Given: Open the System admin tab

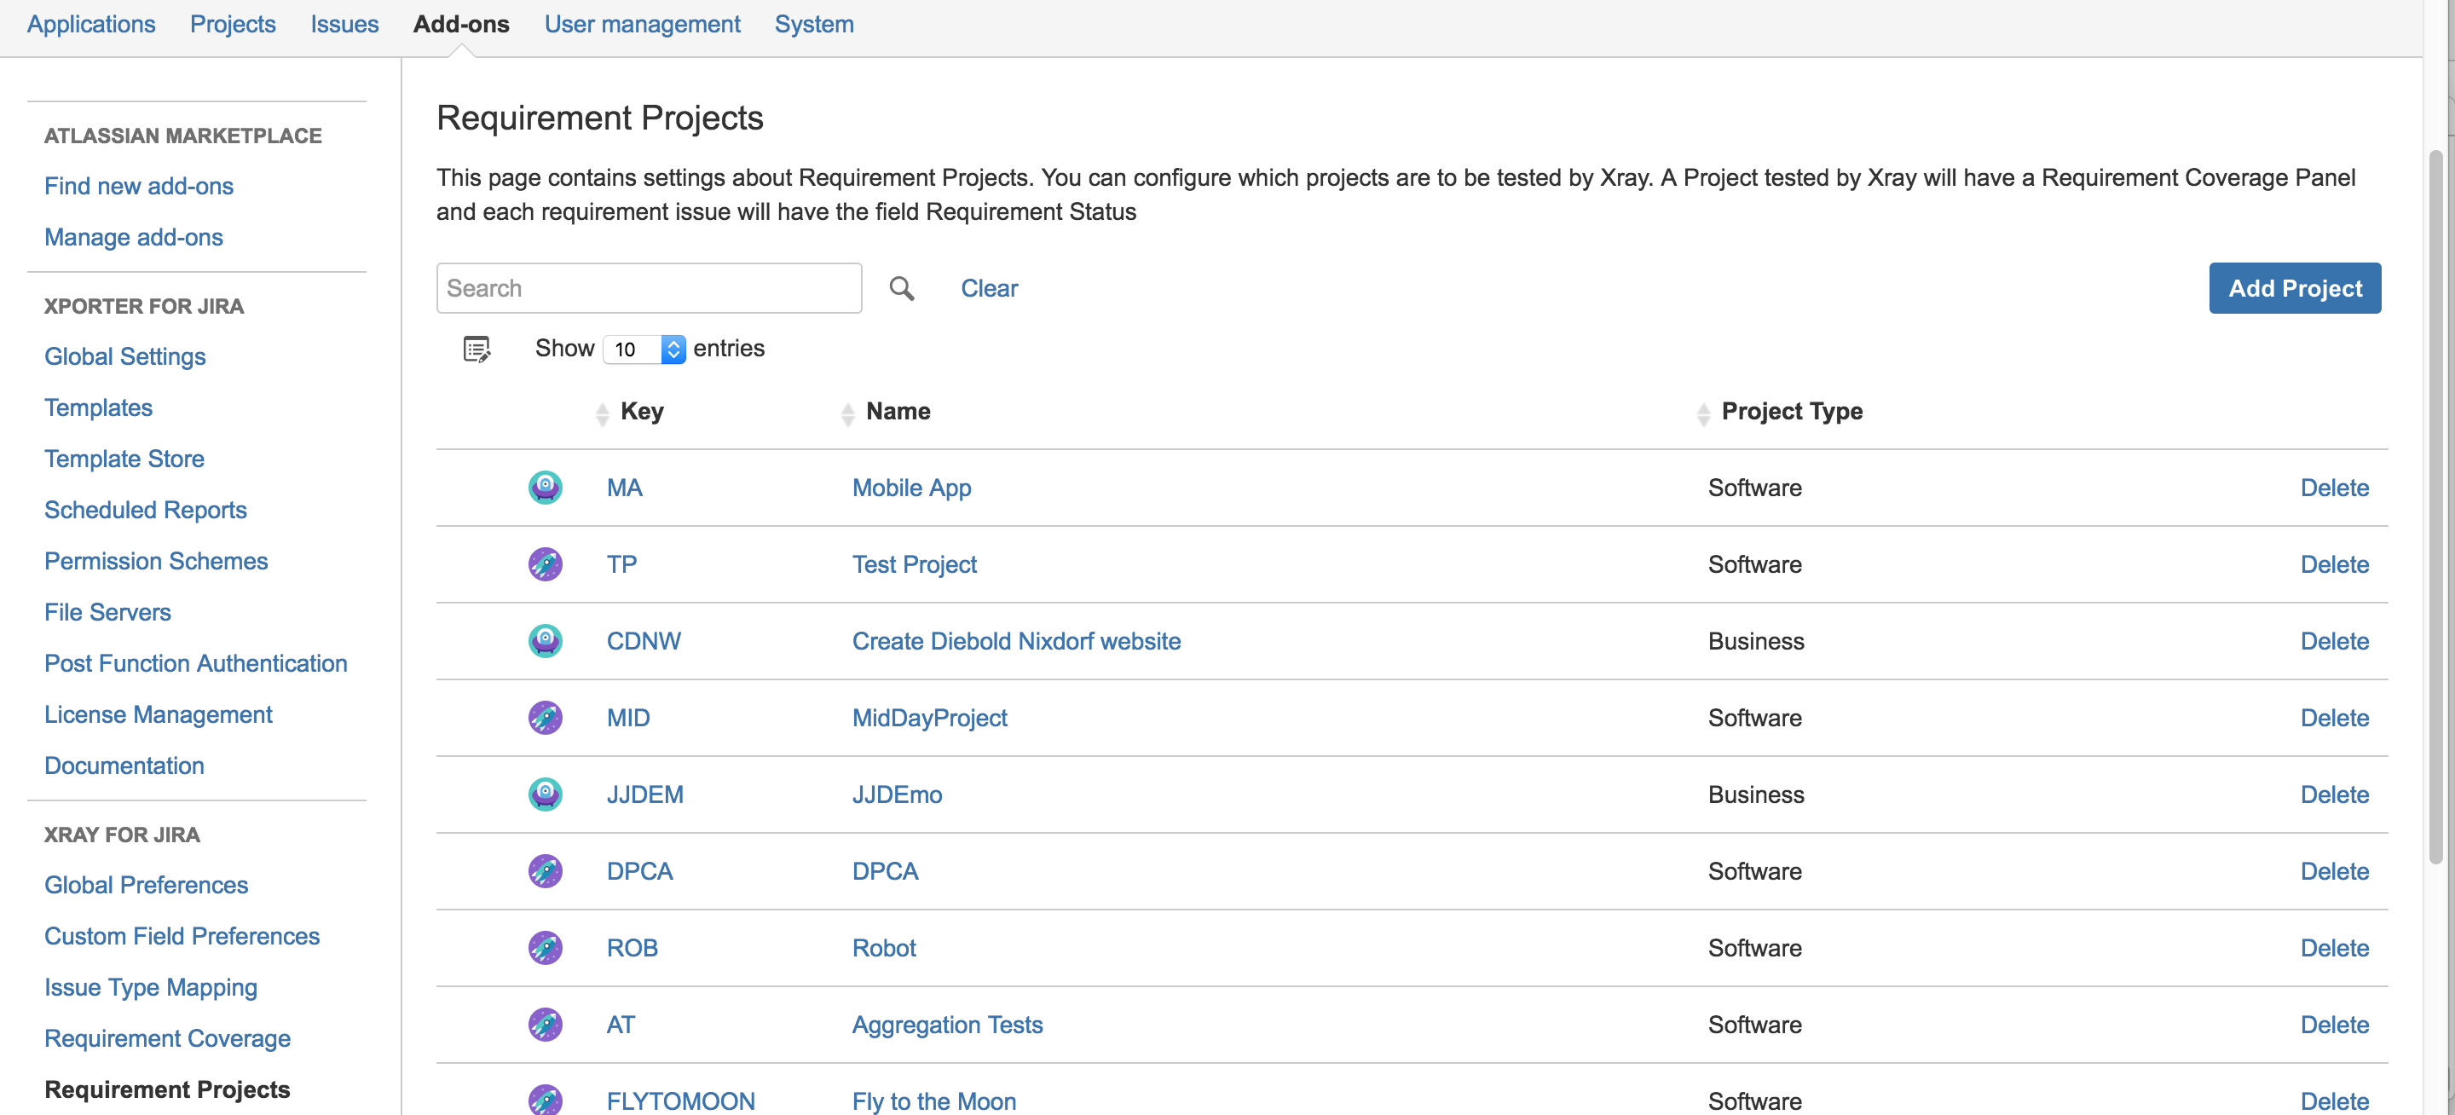Looking at the screenshot, I should point(814,24).
